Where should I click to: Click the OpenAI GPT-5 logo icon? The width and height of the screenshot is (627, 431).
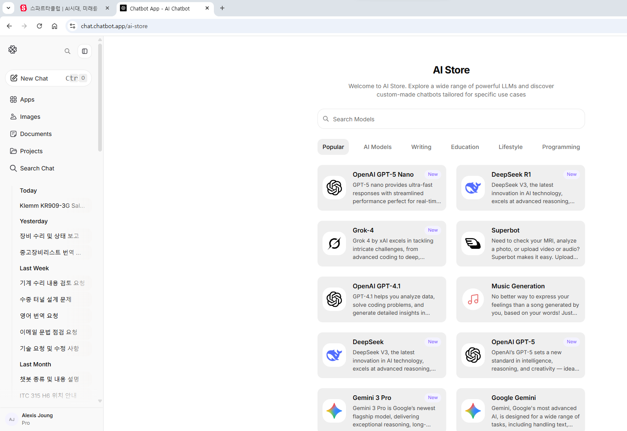pos(473,355)
